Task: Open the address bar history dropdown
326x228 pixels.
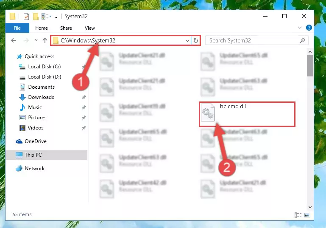Action: tap(187, 41)
